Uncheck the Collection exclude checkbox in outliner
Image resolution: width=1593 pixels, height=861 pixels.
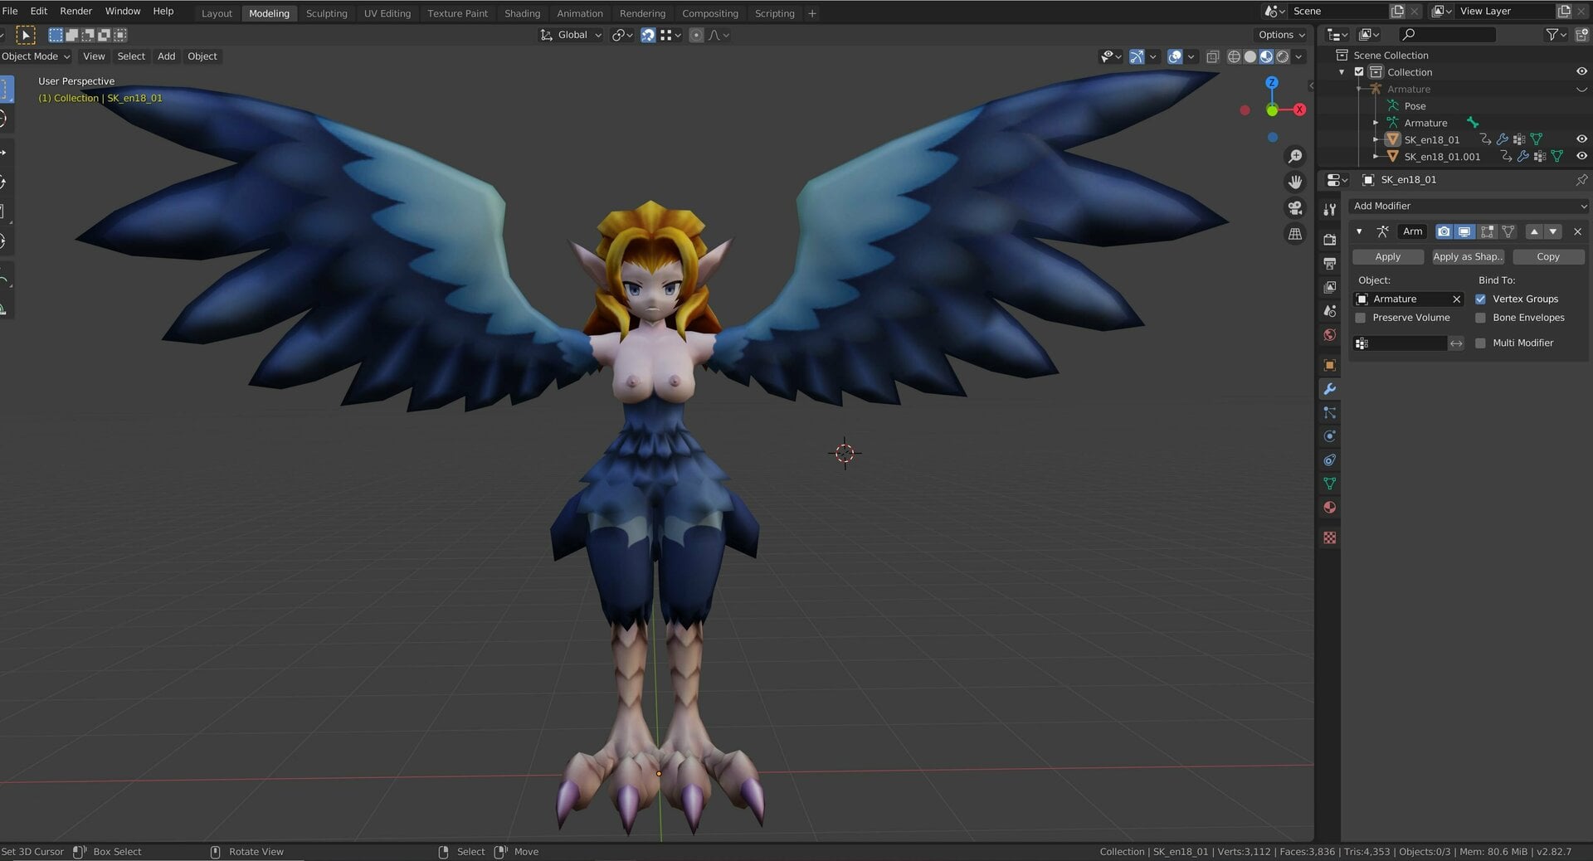coord(1359,72)
